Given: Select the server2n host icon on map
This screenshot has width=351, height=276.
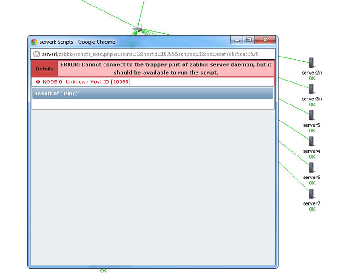Looking at the screenshot, I should (311, 63).
